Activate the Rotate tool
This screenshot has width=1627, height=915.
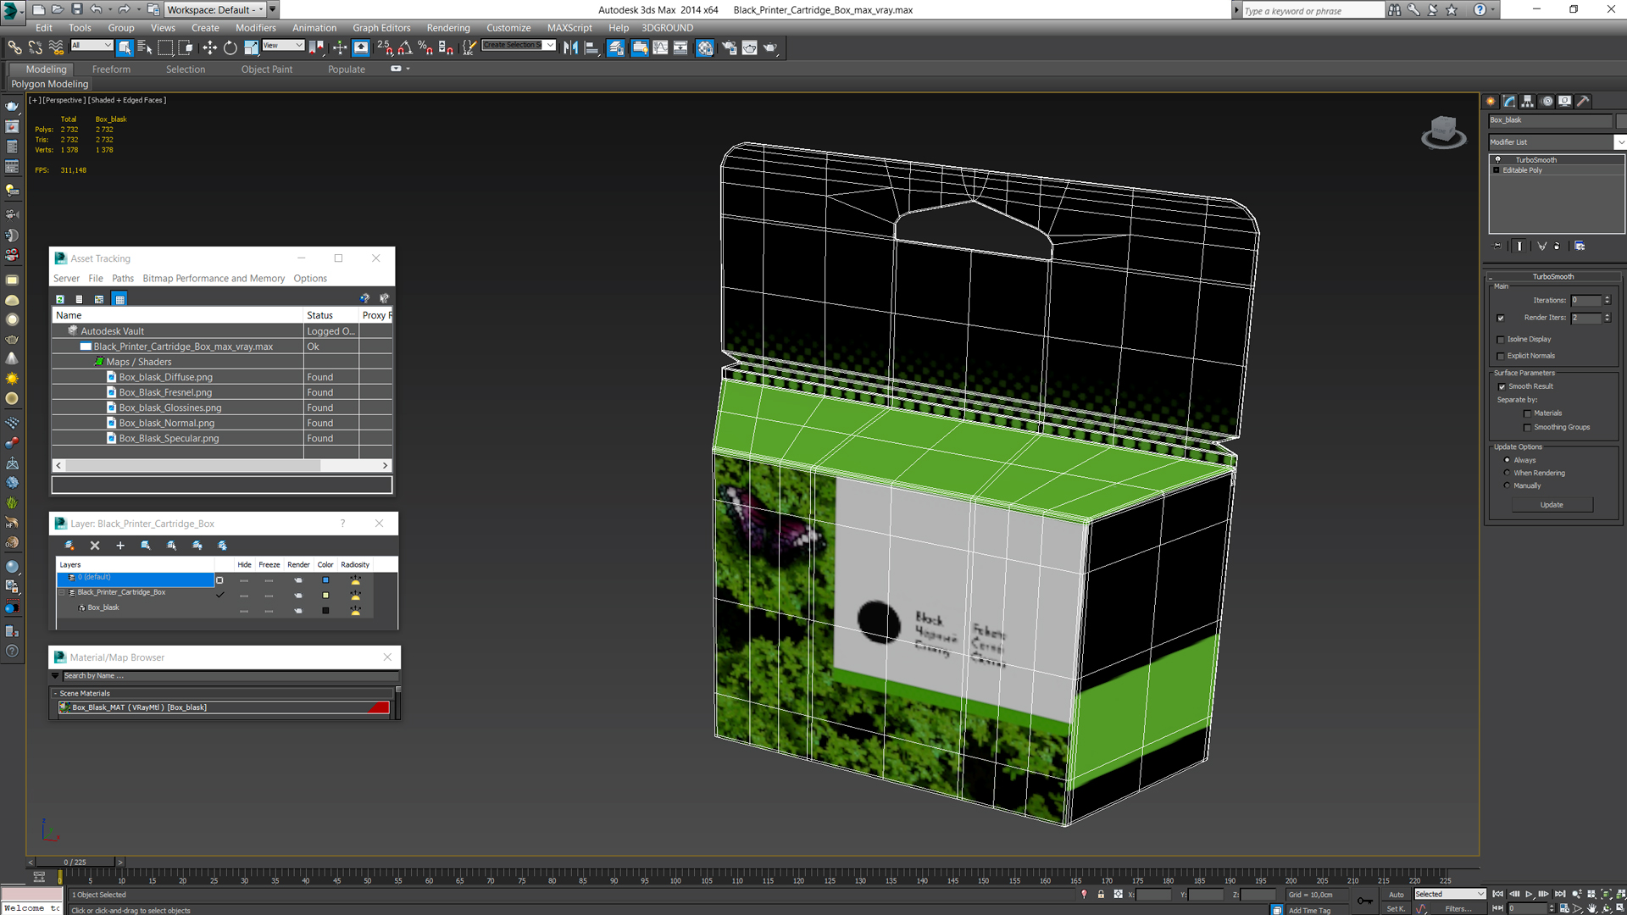click(230, 48)
